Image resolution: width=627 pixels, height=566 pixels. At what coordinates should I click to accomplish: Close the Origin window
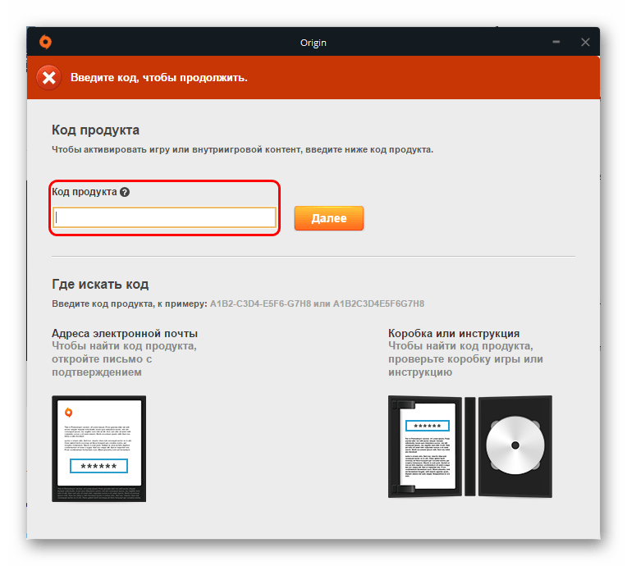585,42
